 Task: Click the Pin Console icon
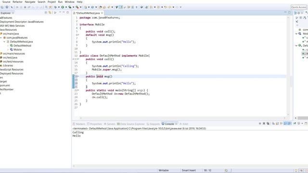tap(295, 124)
